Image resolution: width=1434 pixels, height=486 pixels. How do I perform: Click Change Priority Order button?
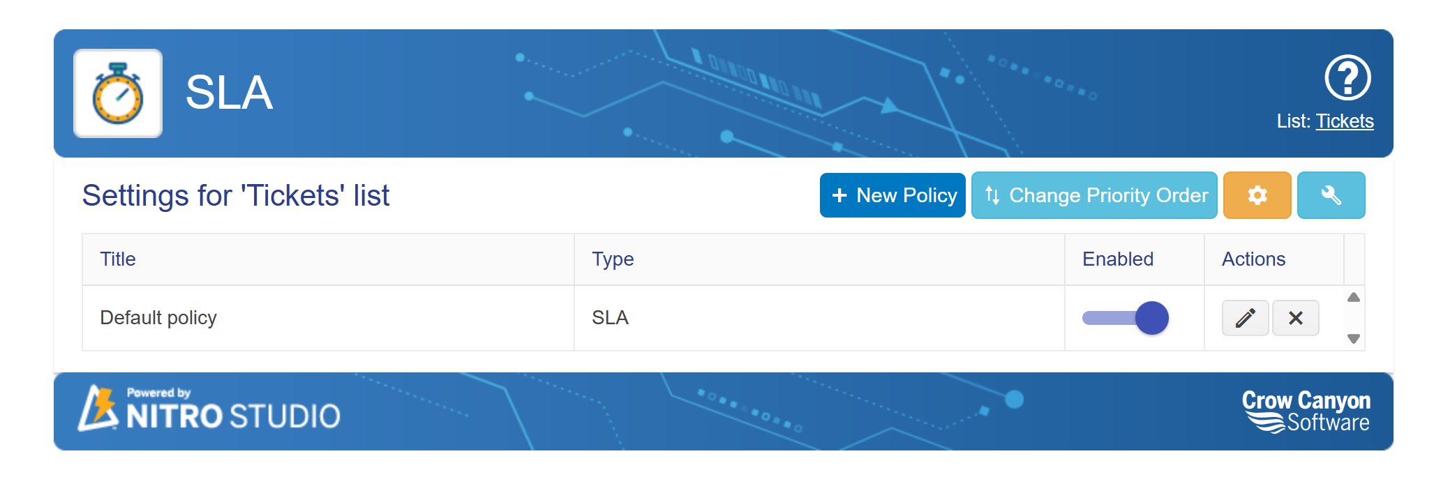coord(1093,195)
